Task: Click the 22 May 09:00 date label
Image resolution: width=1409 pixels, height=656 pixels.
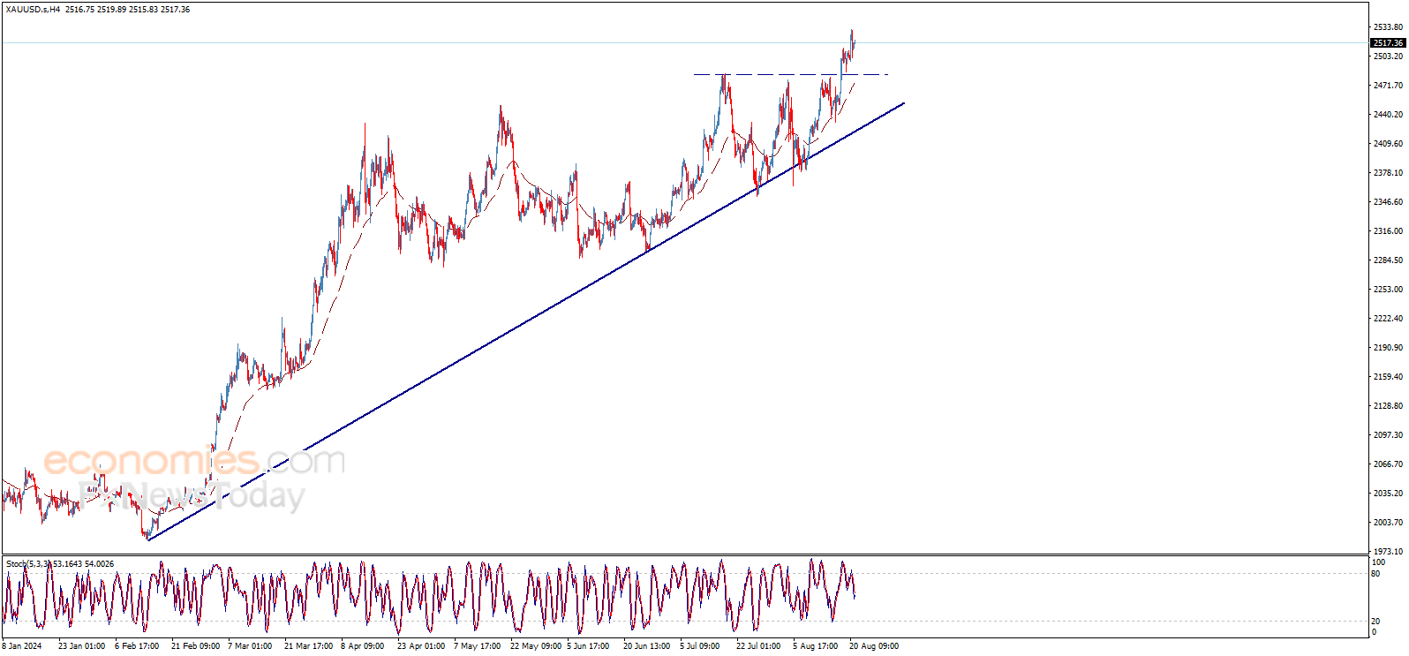Action: click(x=536, y=646)
